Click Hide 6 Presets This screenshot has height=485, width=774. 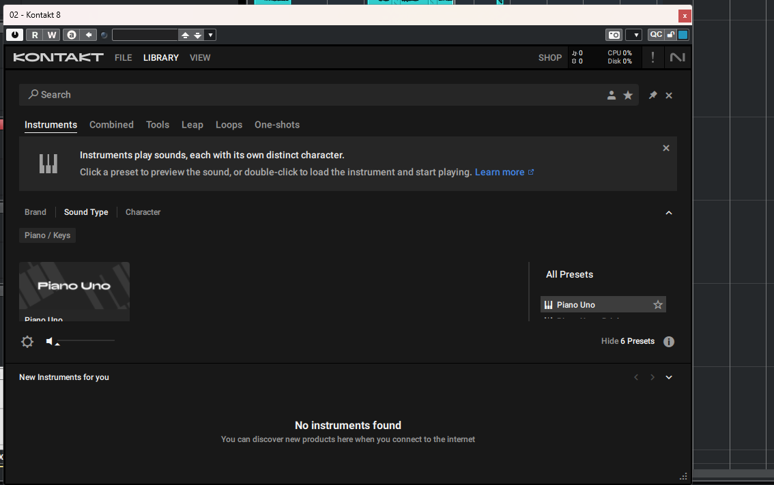pos(627,342)
